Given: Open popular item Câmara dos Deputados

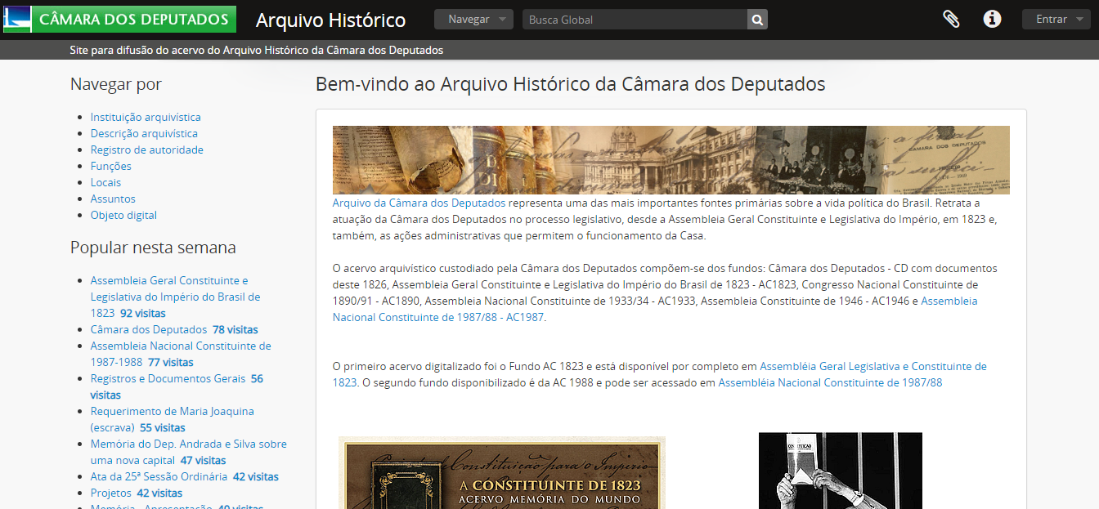Looking at the screenshot, I should (x=149, y=329).
